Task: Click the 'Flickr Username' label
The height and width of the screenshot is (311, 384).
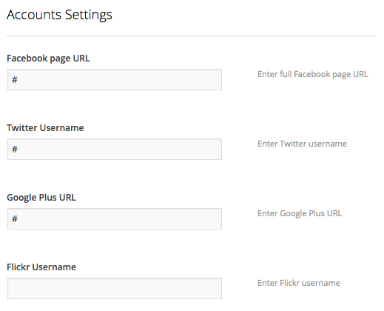Action: coord(41,267)
